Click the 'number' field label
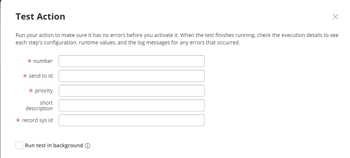Screen dimensions: 350x158 tap(43, 61)
